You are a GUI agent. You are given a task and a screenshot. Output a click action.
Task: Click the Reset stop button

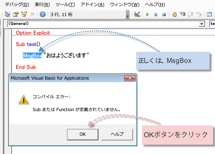tap(164, 14)
